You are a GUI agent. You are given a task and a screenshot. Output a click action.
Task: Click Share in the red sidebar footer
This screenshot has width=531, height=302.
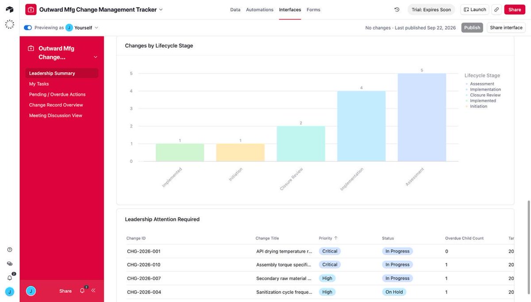pos(65,291)
